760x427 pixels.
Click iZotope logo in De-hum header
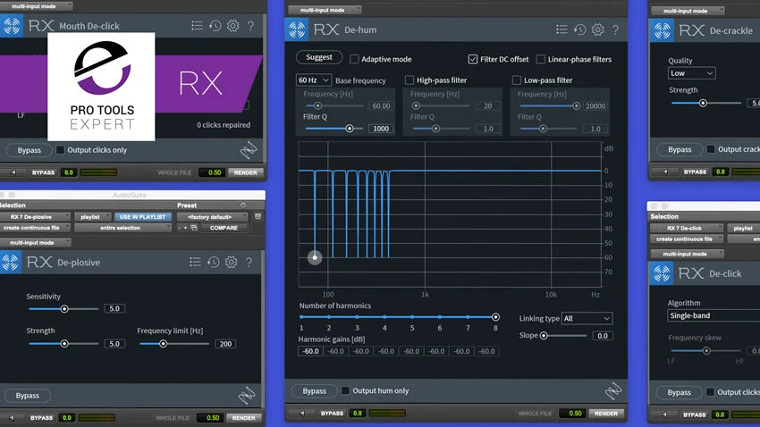(297, 29)
